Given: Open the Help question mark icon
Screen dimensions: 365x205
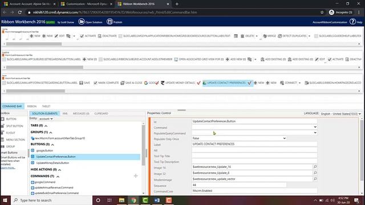Looking at the screenshot, I should coord(352,22).
